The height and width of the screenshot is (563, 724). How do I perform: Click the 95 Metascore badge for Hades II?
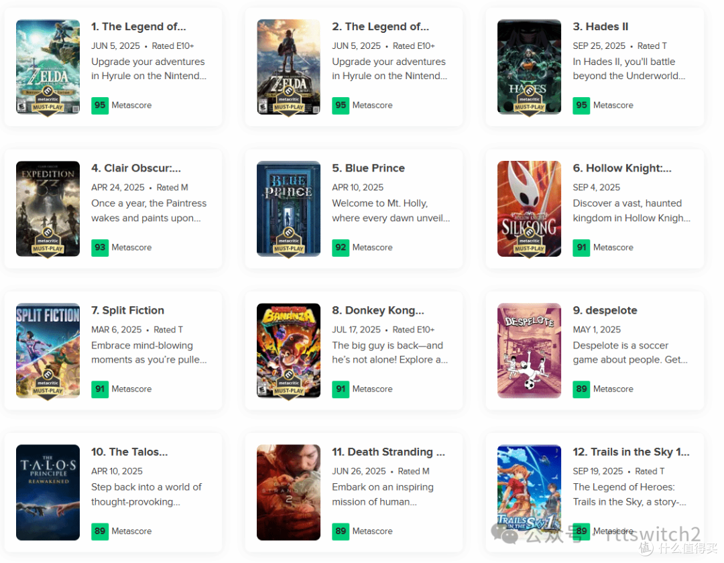[x=581, y=105]
